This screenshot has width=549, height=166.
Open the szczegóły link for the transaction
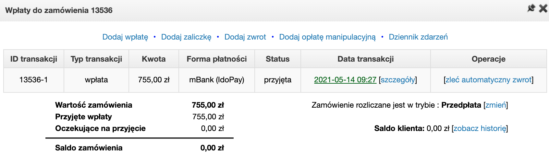coord(398,80)
